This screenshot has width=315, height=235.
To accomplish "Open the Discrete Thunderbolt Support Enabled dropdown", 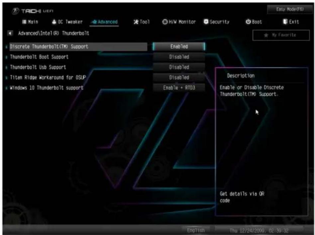I will click(179, 46).
